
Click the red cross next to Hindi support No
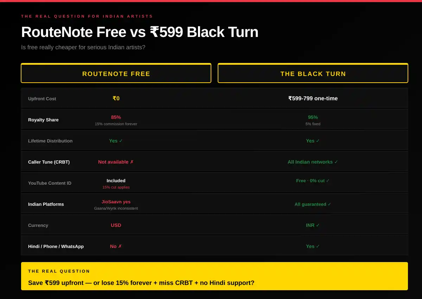tap(119, 246)
